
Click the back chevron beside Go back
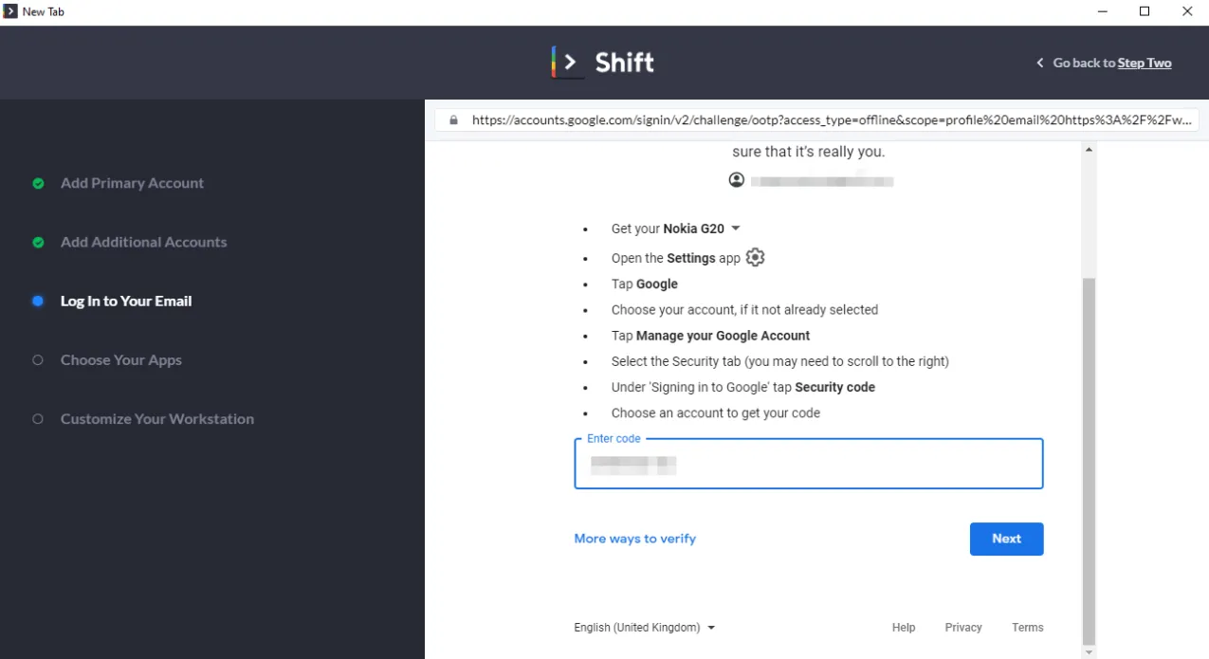[x=1039, y=64]
